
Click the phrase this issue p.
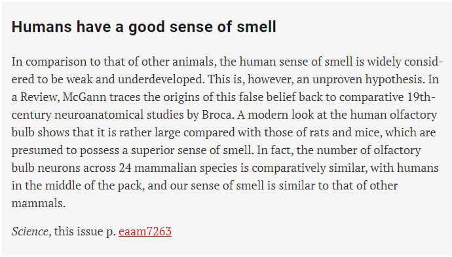85,231
